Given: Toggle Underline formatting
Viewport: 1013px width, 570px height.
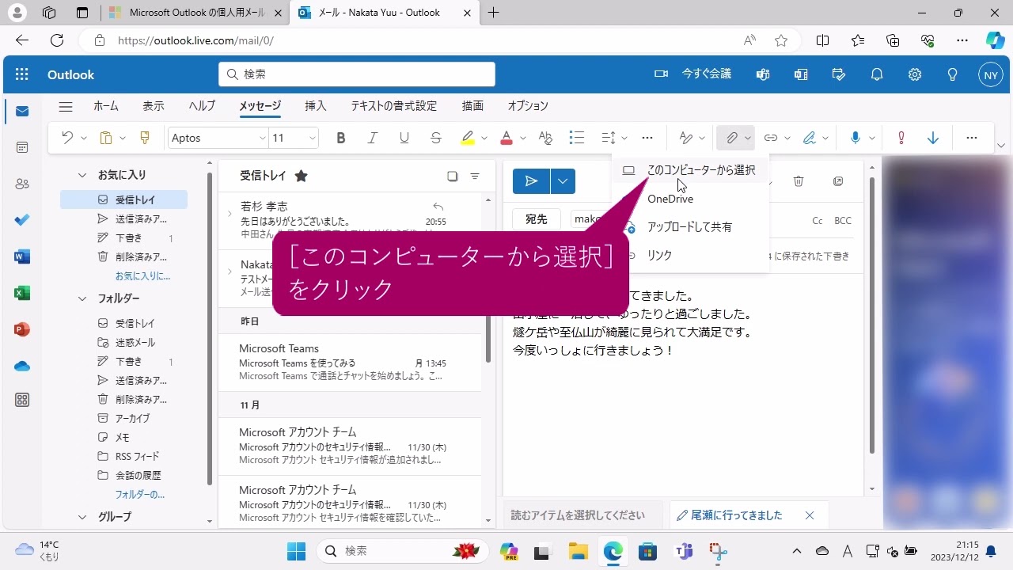Looking at the screenshot, I should click(x=404, y=138).
